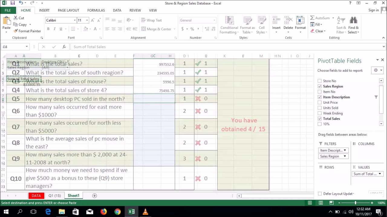
Task: Open the General number format dropdown
Action: (214, 20)
